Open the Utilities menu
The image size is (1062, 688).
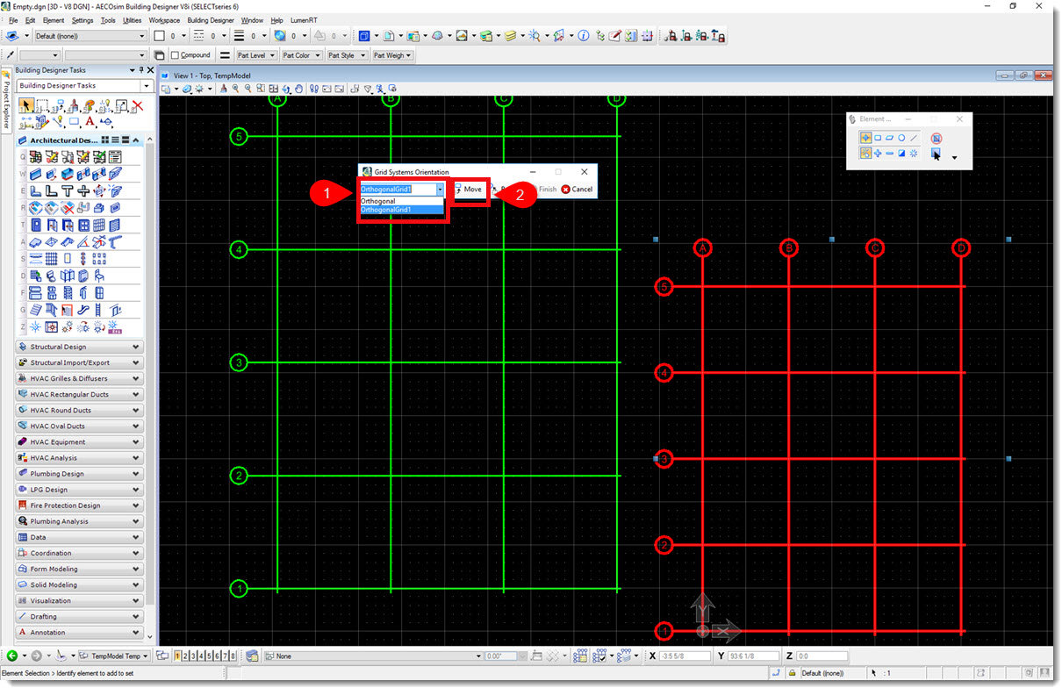point(132,19)
